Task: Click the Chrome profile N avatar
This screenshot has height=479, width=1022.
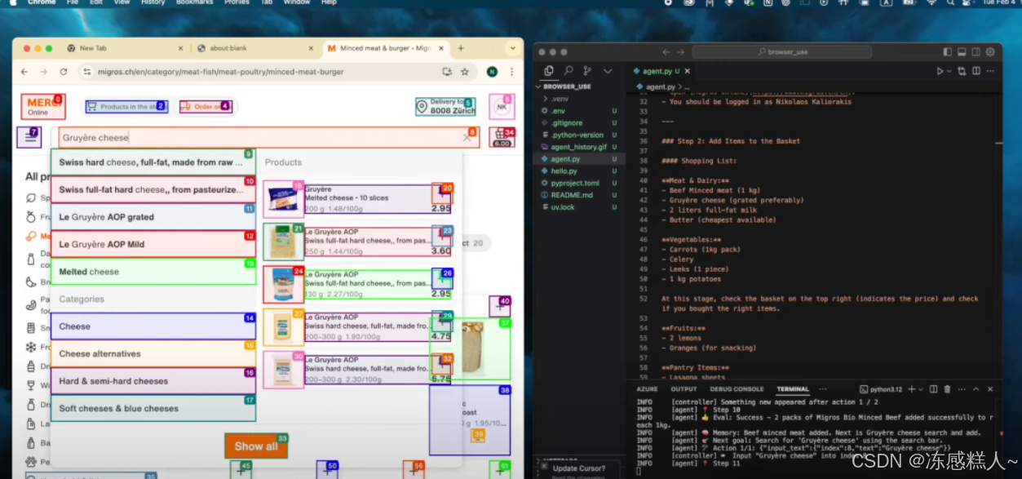Action: pyautogui.click(x=492, y=72)
